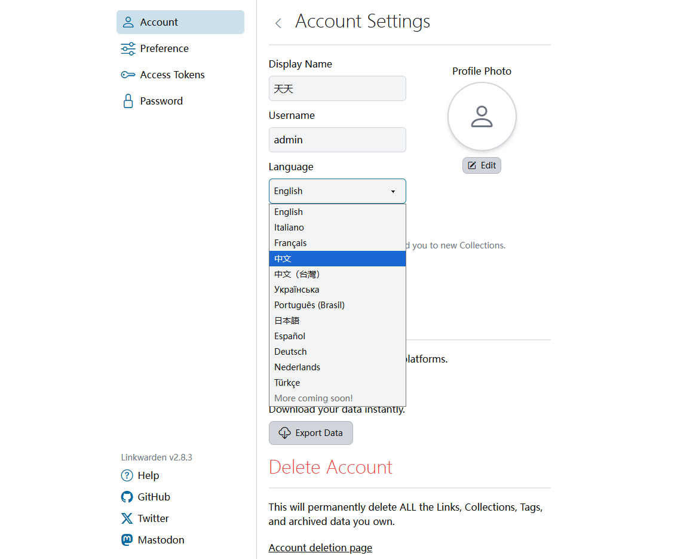Click the Help question mark icon
Screen dimensions: 699x559
127,475
